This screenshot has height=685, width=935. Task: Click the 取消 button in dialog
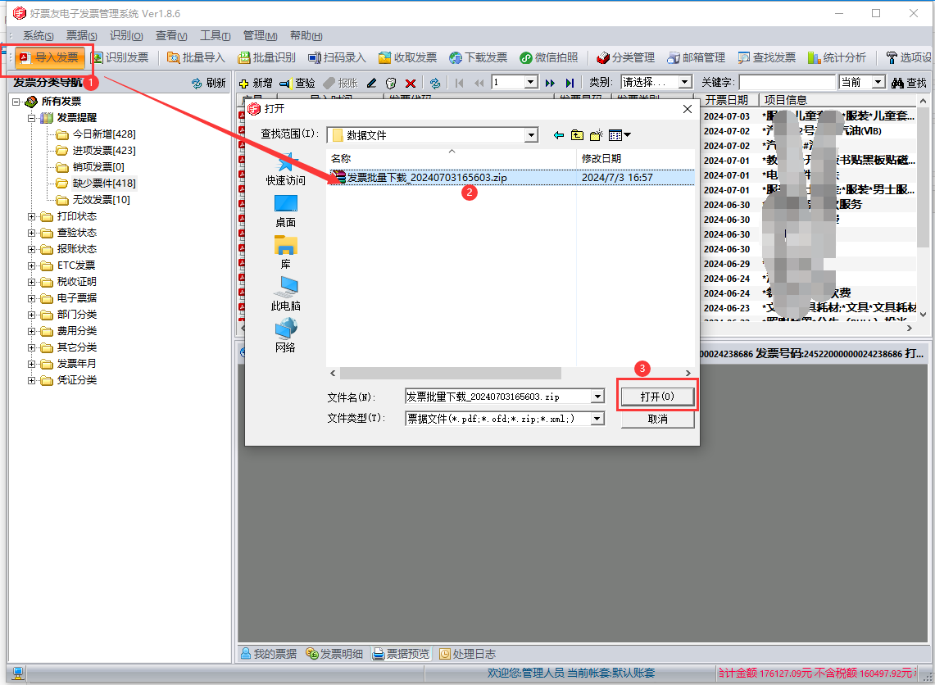coord(657,419)
